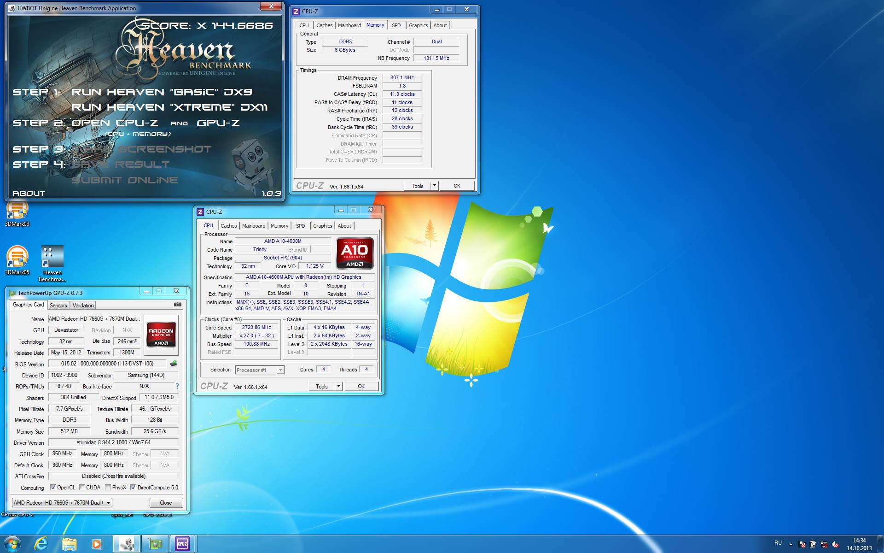The width and height of the screenshot is (884, 553).
Task: Toggle the OpenCL checkbox in GPU-Z
Action: 53,488
